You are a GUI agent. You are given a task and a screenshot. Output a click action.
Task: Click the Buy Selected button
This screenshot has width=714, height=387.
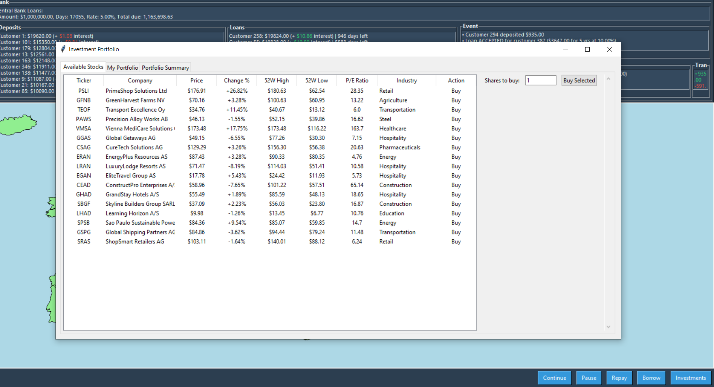579,80
